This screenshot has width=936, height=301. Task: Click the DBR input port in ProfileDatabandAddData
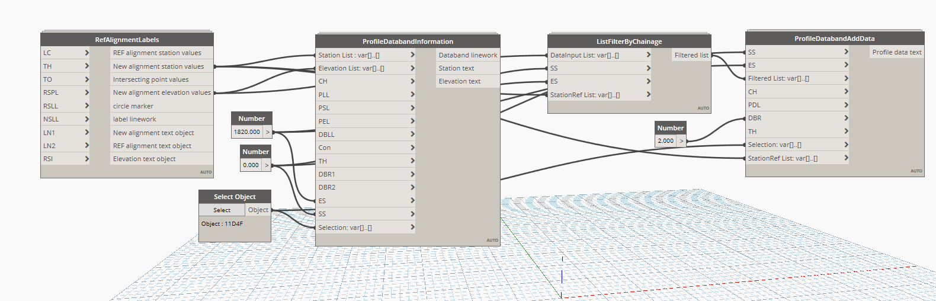(x=797, y=118)
